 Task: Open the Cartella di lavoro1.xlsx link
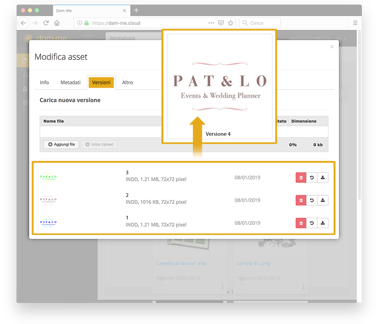[x=181, y=263]
